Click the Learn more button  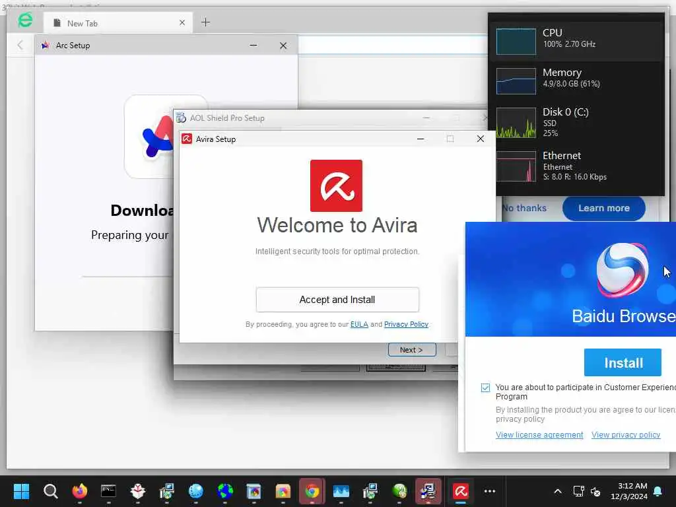603,208
